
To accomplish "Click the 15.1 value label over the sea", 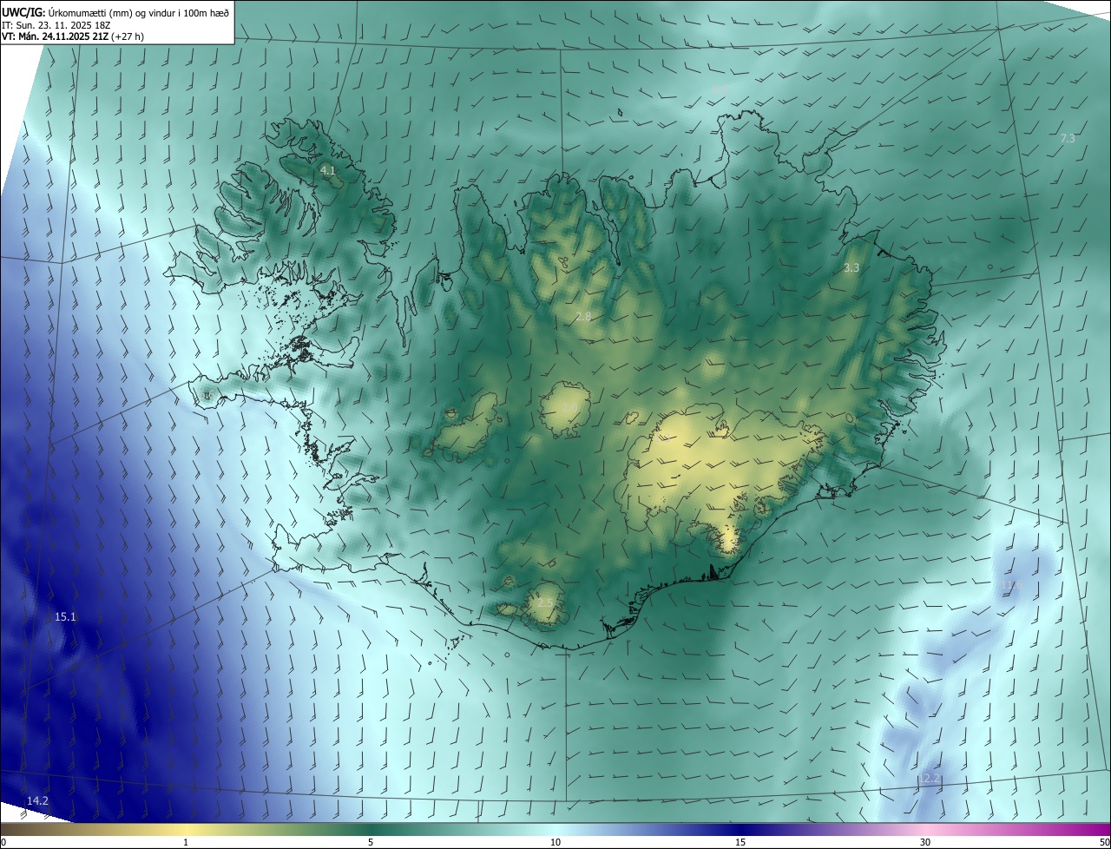I will pyautogui.click(x=65, y=617).
